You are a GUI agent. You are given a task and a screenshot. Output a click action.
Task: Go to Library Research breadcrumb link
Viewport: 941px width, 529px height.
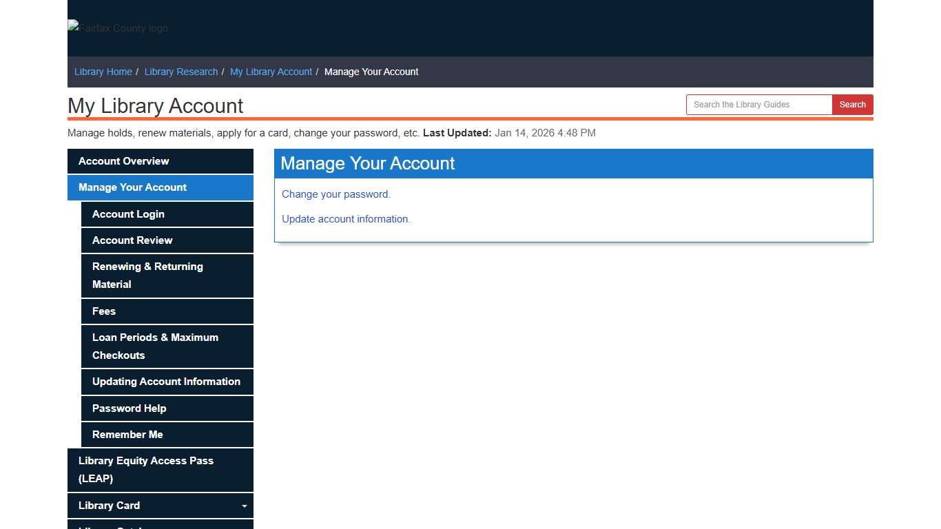[x=180, y=72]
